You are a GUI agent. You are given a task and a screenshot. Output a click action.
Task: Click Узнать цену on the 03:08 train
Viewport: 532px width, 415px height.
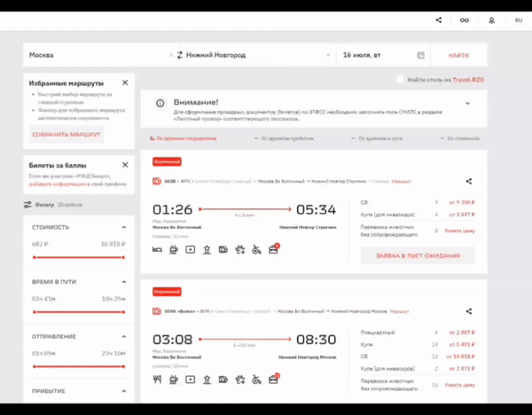459,385
